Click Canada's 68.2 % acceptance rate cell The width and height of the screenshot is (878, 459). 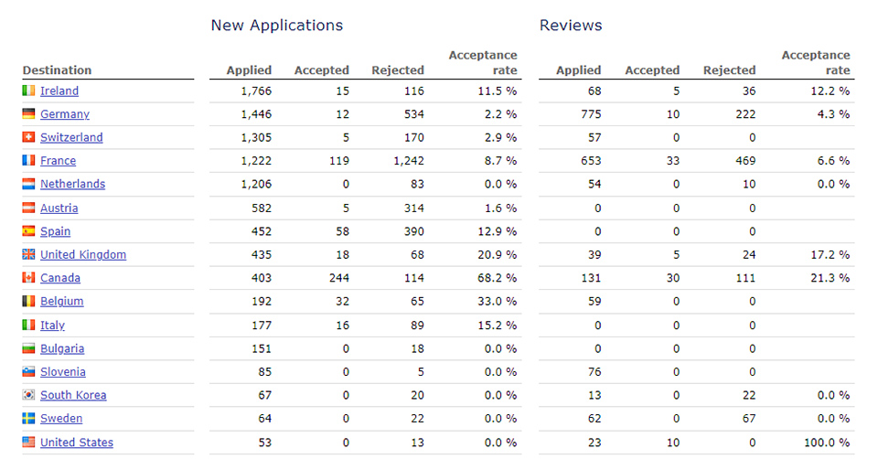pos(497,278)
